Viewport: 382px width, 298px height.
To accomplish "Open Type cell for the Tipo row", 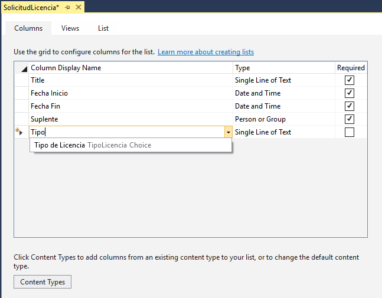I will pyautogui.click(x=283, y=132).
